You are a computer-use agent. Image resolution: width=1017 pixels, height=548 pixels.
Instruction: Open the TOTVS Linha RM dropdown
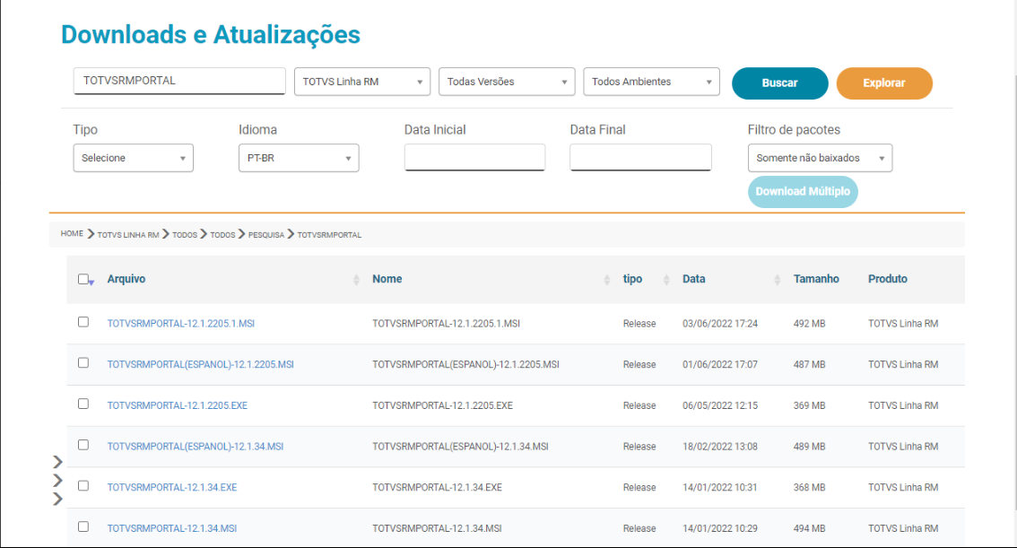tap(362, 82)
